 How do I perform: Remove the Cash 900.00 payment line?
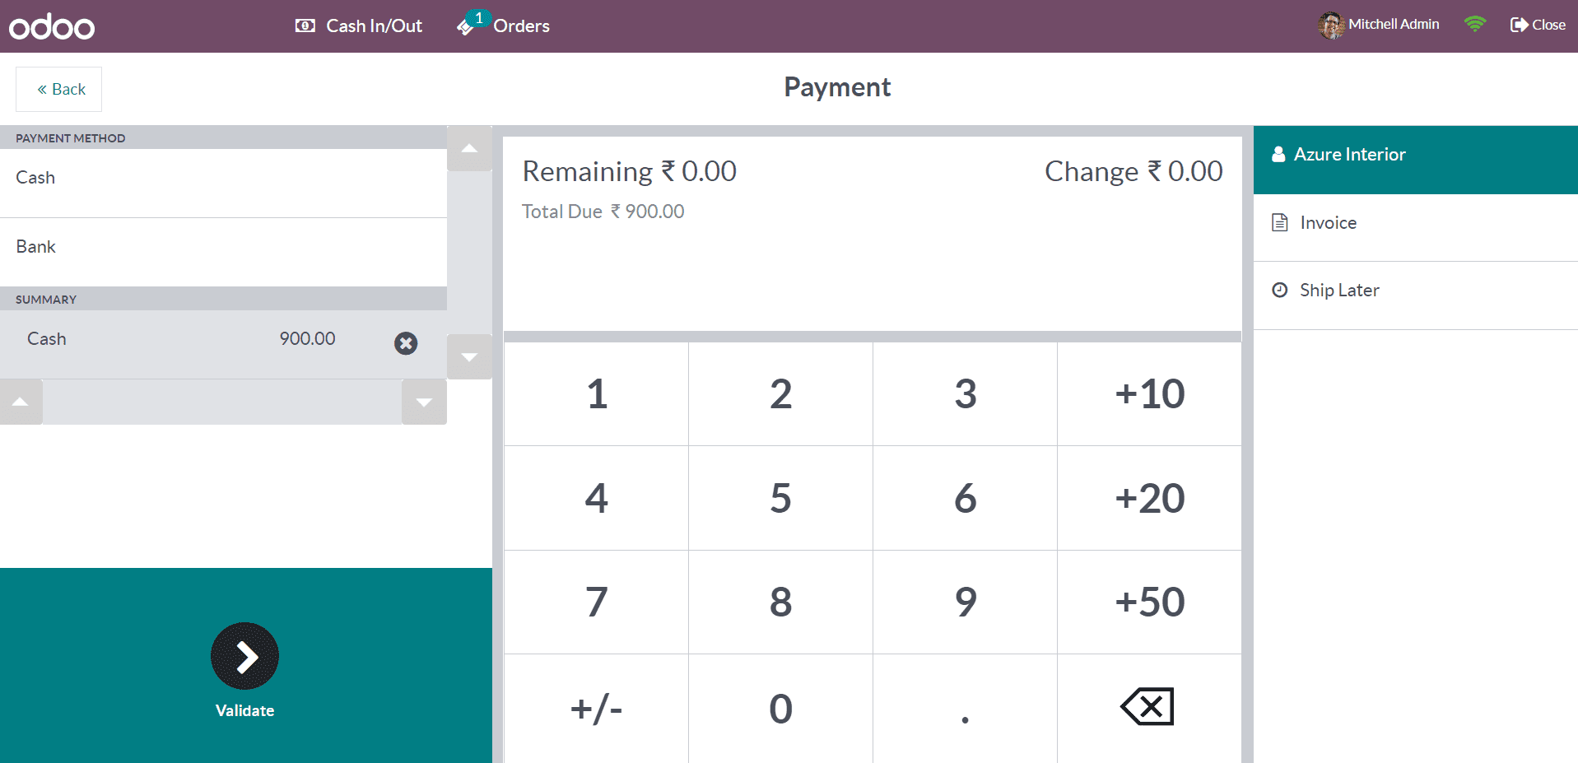tap(406, 343)
